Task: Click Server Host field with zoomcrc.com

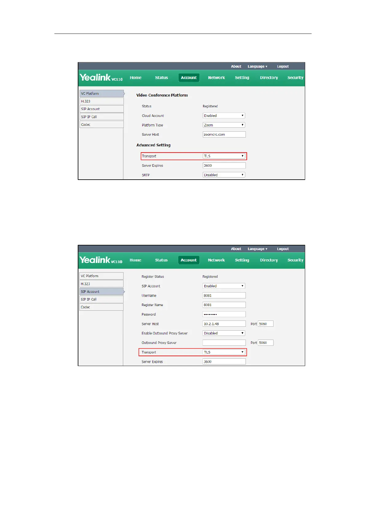Action: pyautogui.click(x=224, y=134)
